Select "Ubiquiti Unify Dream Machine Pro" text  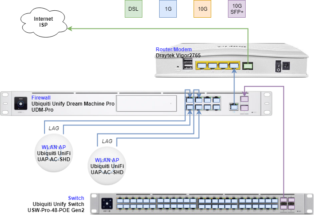point(73,104)
